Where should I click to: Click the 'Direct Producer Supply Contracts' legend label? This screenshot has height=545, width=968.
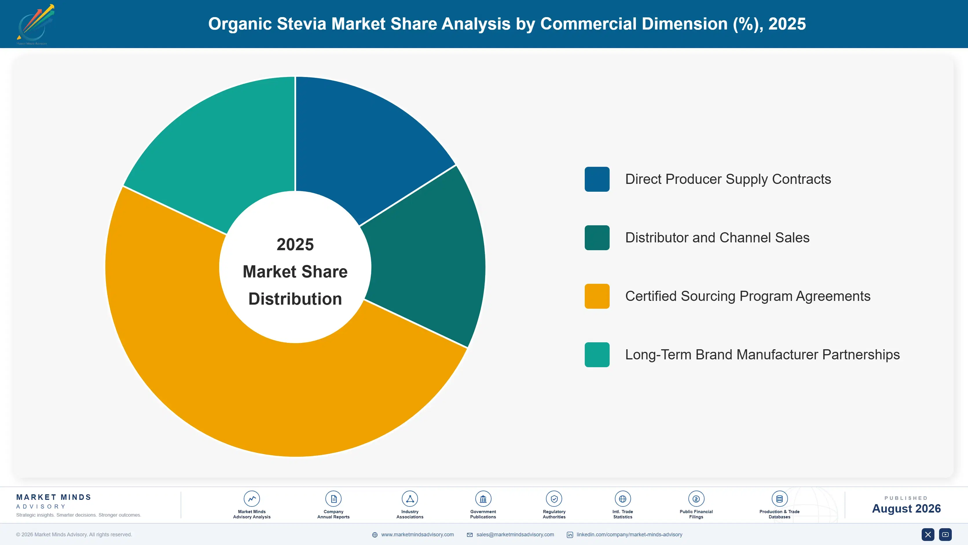[x=728, y=179]
